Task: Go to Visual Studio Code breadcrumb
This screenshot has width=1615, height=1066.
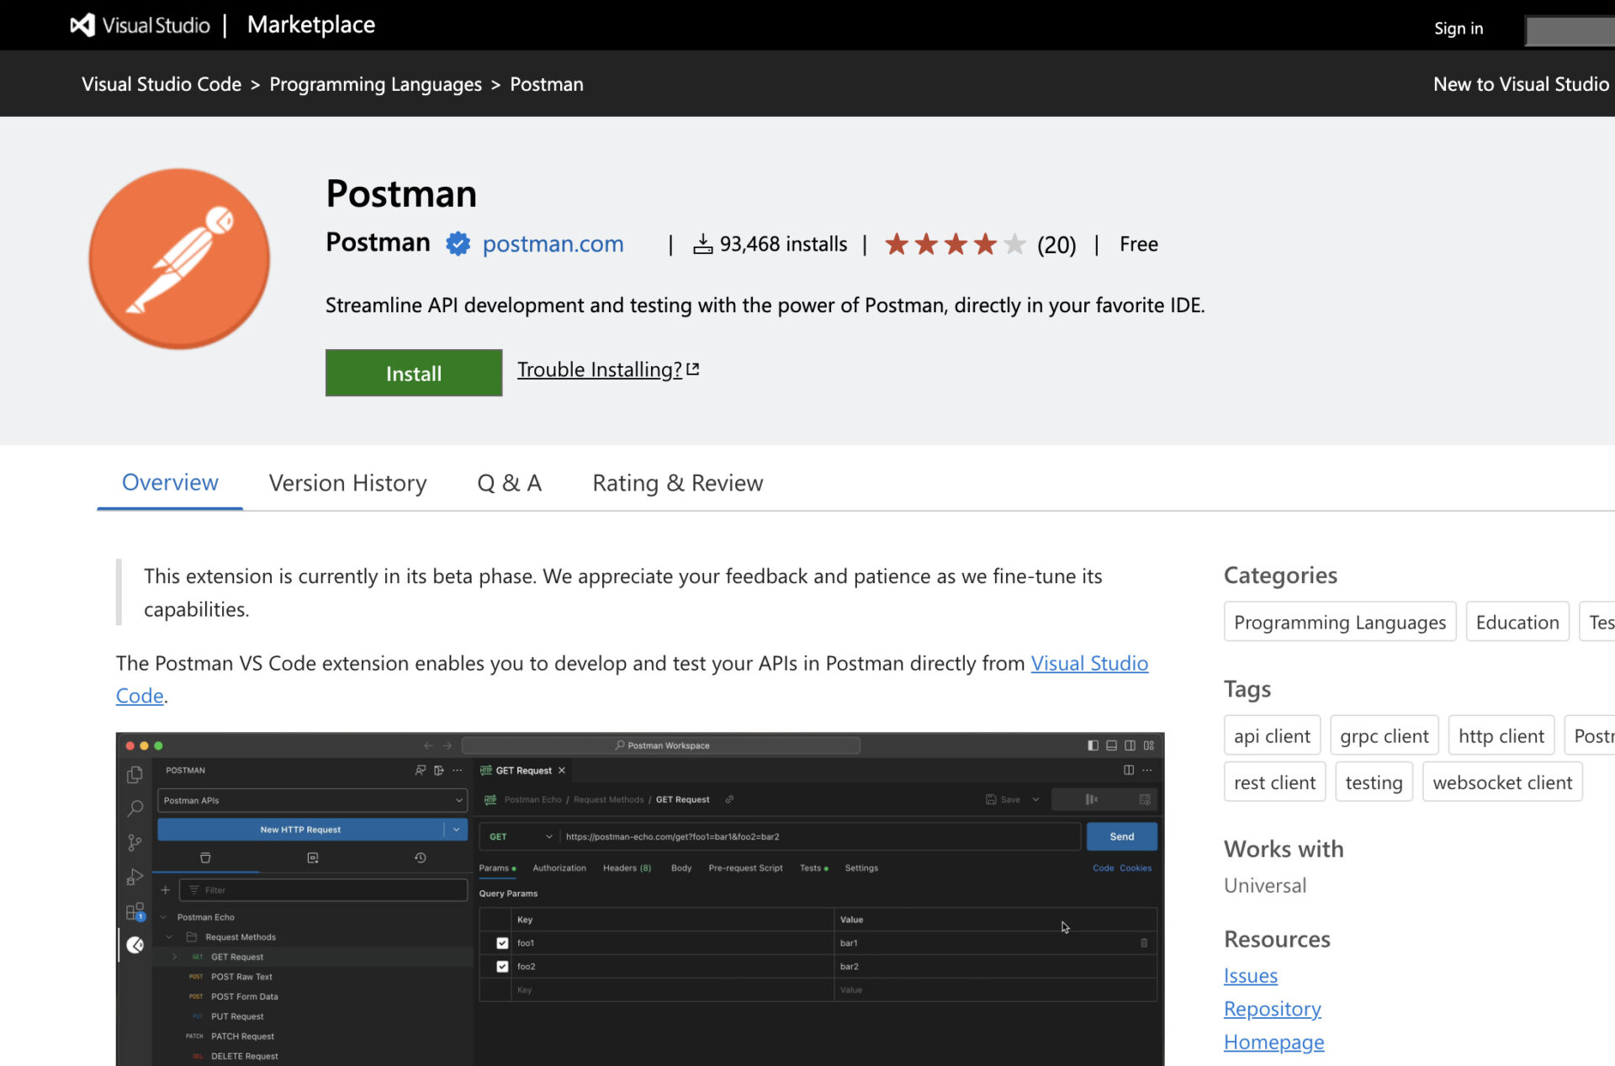Action: click(161, 84)
